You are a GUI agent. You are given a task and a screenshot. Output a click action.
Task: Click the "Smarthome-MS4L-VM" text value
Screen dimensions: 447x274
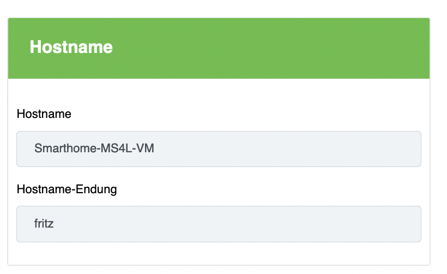[x=94, y=148]
